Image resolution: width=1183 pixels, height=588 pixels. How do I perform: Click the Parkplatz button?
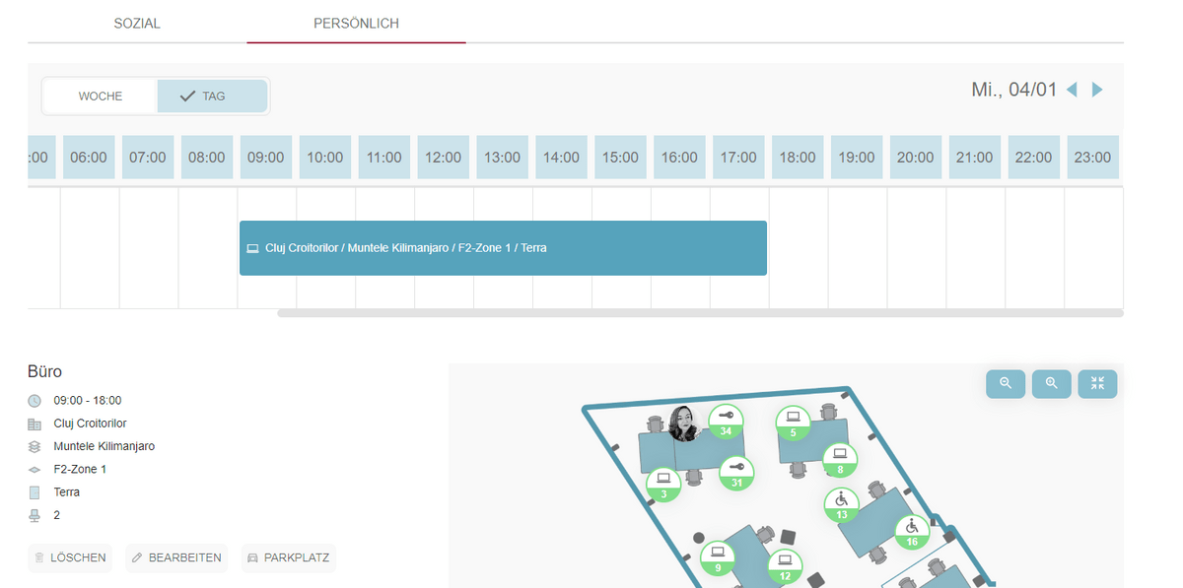pos(289,558)
